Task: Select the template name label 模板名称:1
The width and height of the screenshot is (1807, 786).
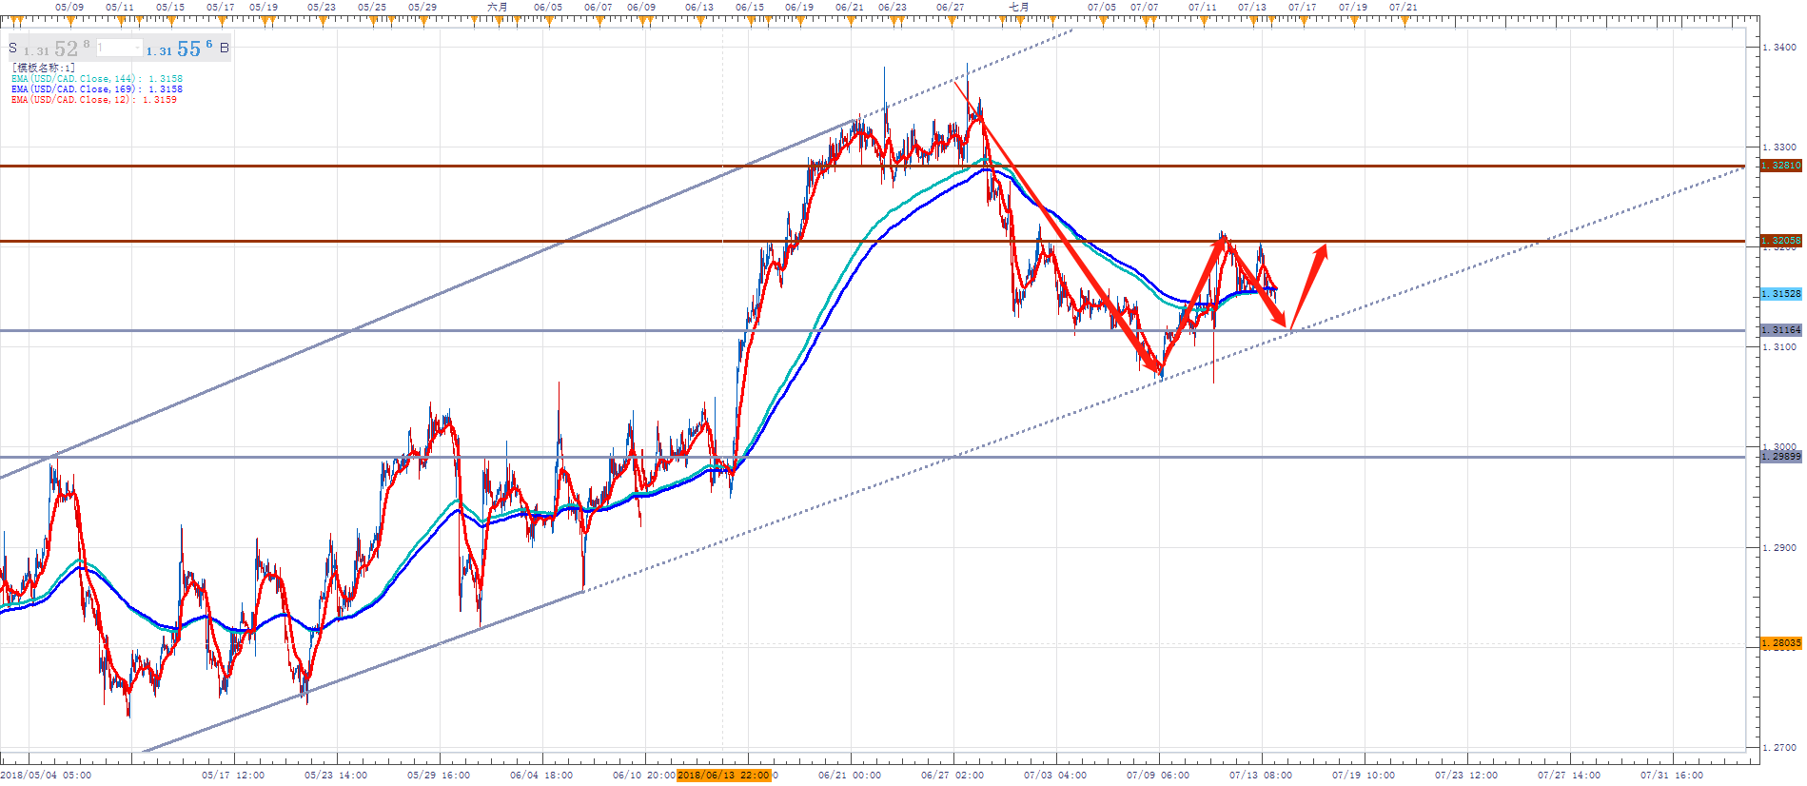Action: 43,68
